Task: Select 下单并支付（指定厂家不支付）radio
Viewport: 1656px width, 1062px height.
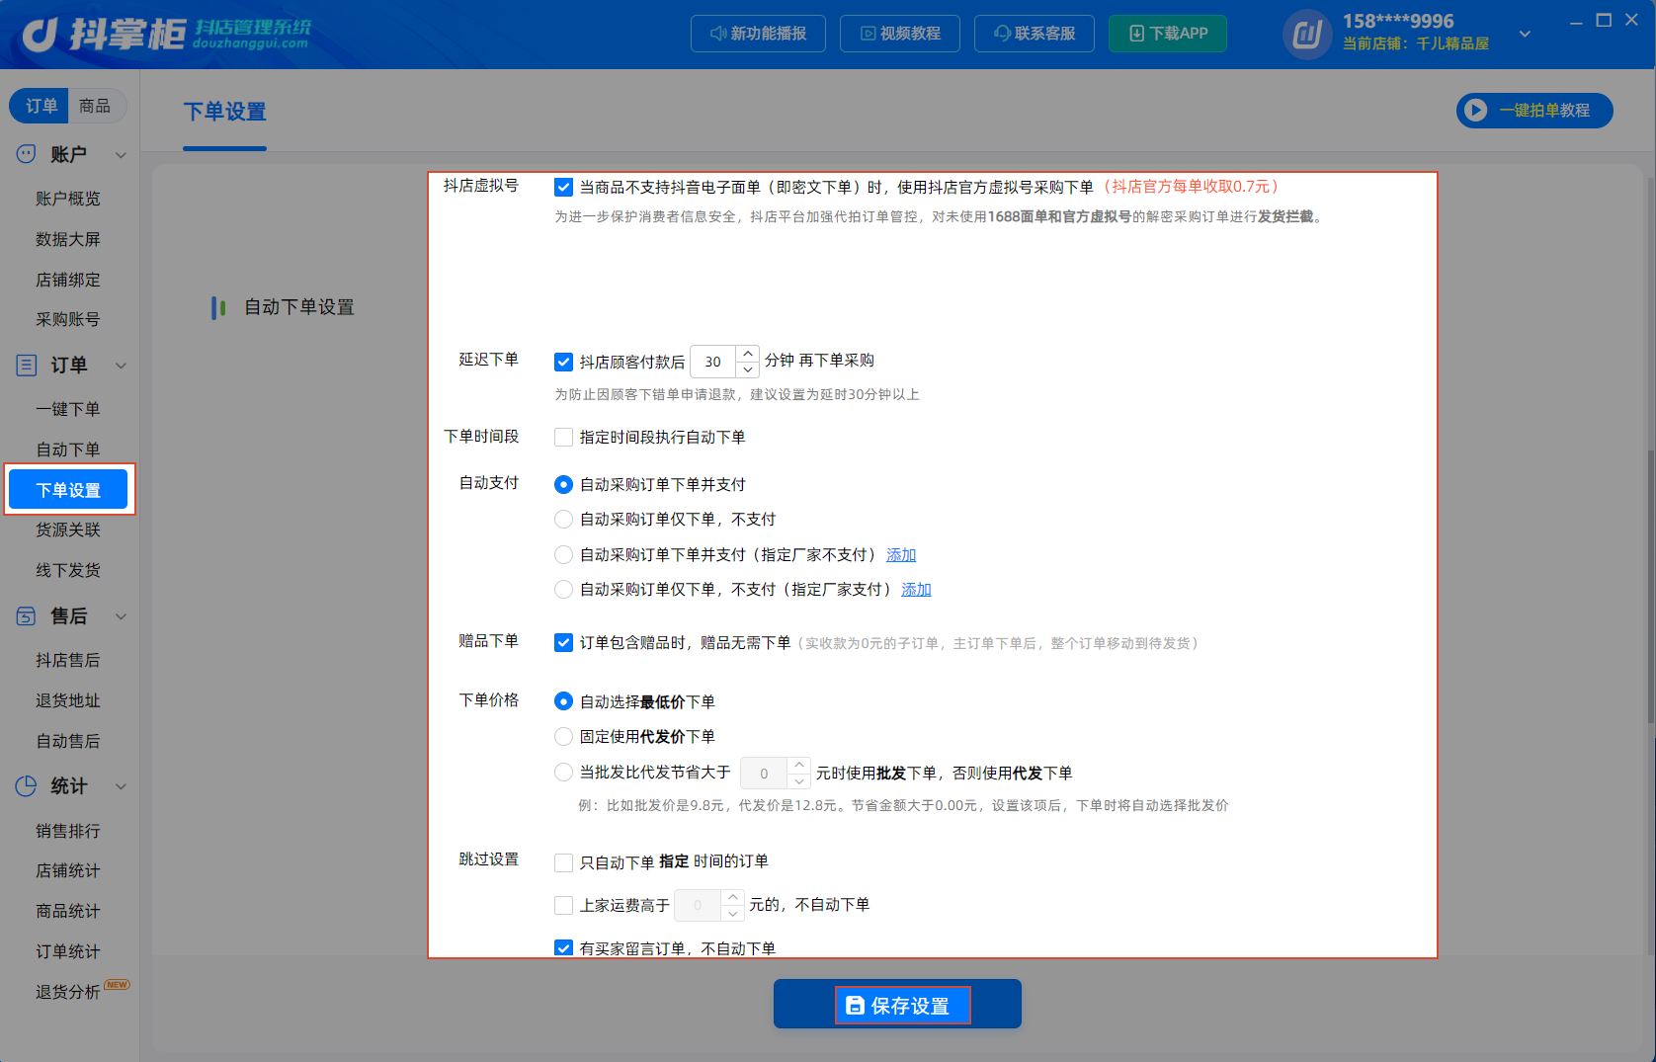Action: 563,554
